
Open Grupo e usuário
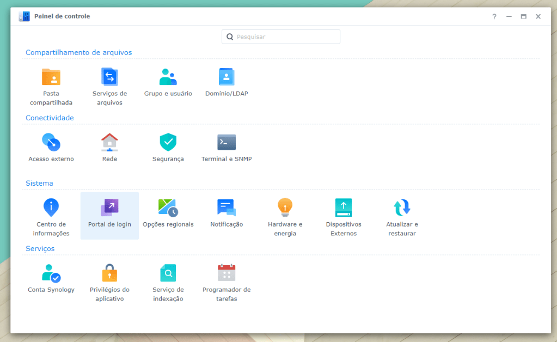pos(168,78)
